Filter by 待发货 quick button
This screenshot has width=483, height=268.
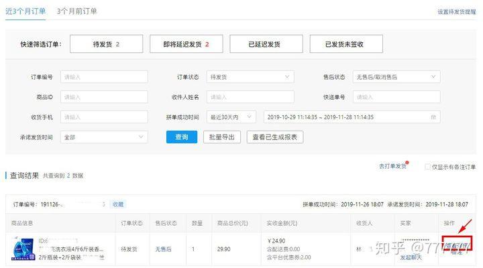(106, 44)
